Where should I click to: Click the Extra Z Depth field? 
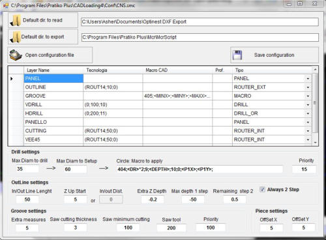click(153, 200)
